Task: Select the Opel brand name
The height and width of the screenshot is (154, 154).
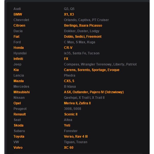Action: coord(17,103)
